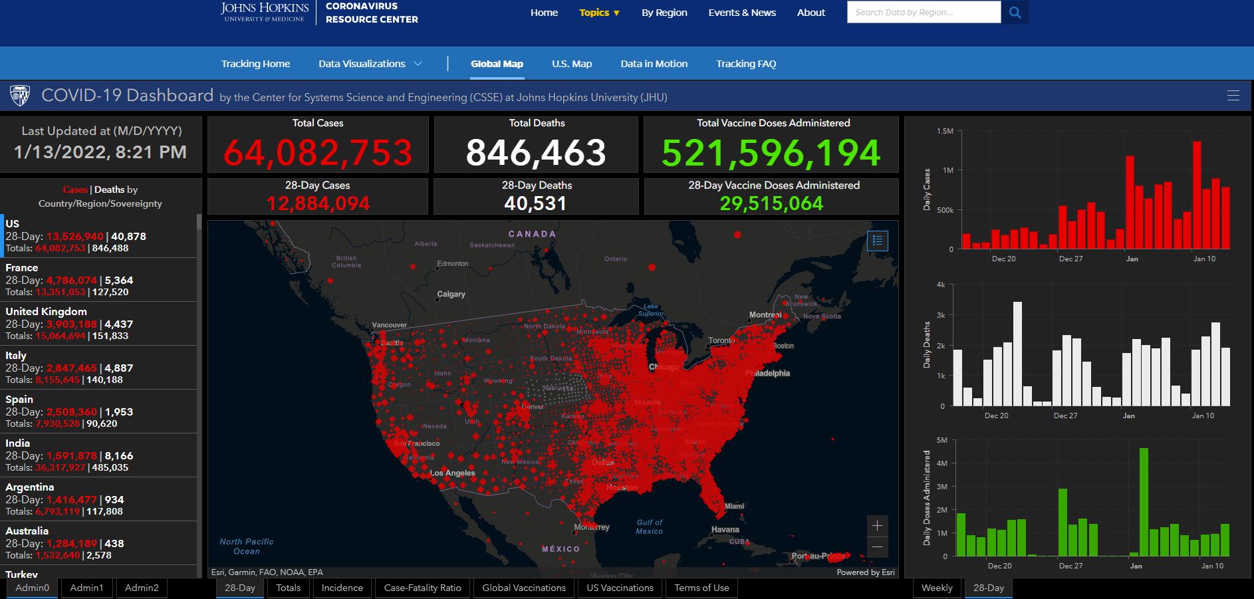Go to the Home page
1254x599 pixels.
(x=544, y=13)
